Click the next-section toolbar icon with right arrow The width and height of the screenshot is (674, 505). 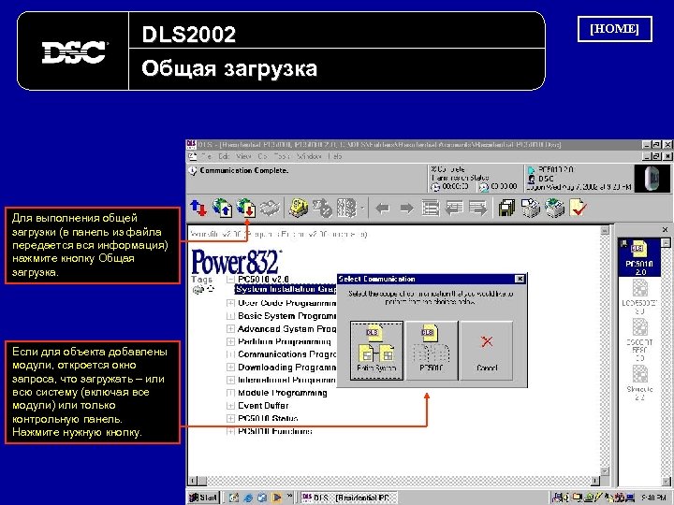click(x=478, y=209)
